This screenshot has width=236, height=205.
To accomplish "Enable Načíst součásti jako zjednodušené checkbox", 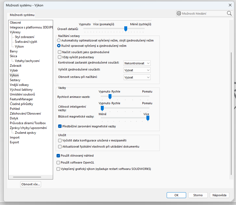I will pyautogui.click(x=60, y=52).
